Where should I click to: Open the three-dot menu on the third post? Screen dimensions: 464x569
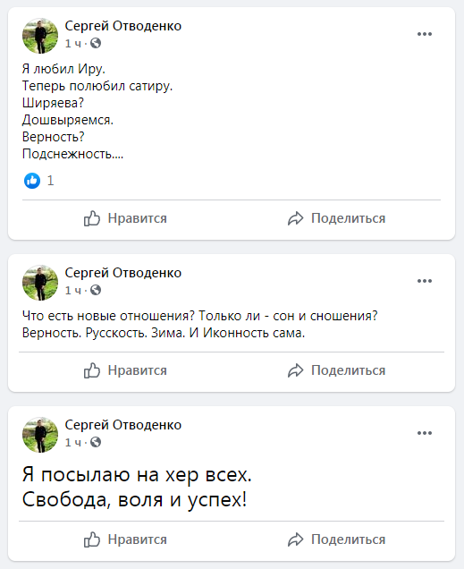coord(424,433)
